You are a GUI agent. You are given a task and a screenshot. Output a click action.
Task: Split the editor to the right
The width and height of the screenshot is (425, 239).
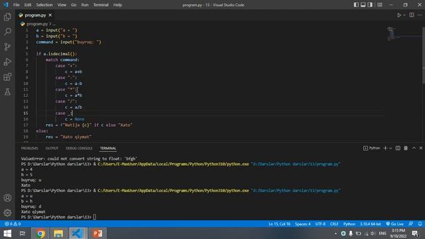[412, 15]
